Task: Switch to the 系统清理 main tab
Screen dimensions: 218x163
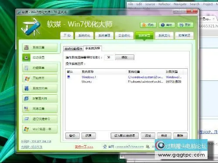Action: pyautogui.click(x=104, y=35)
